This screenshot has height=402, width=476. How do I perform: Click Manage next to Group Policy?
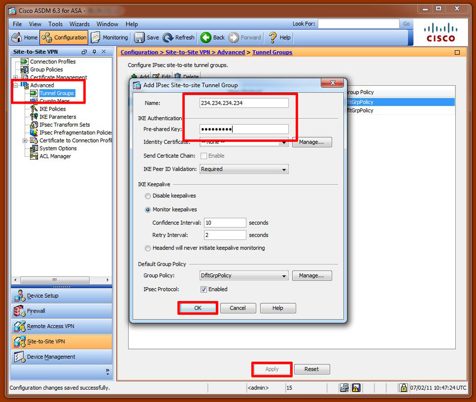312,276
